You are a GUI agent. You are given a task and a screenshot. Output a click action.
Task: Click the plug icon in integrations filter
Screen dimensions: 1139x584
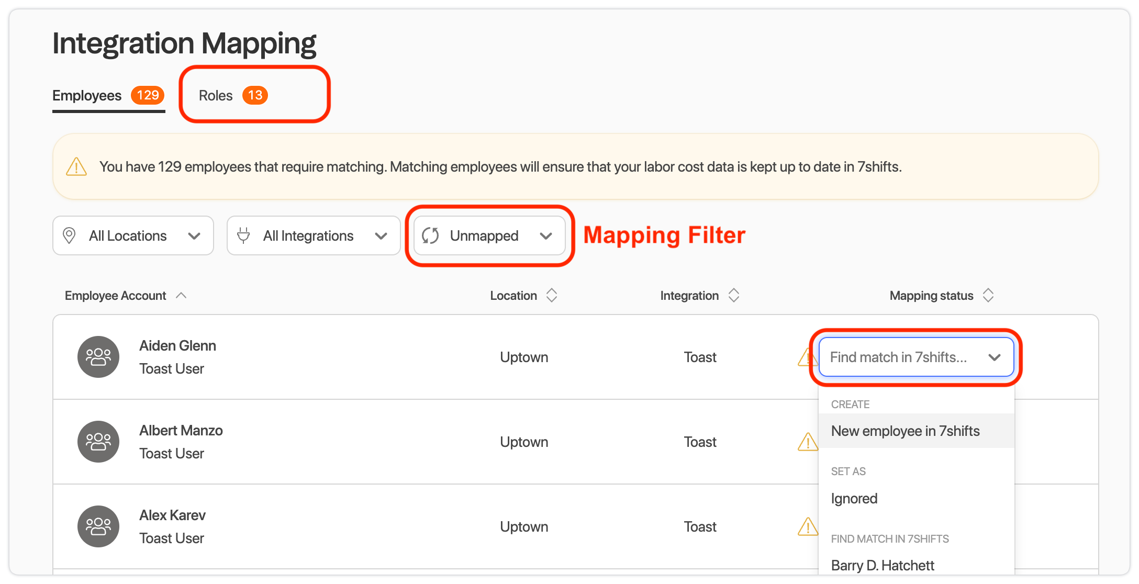pos(243,235)
